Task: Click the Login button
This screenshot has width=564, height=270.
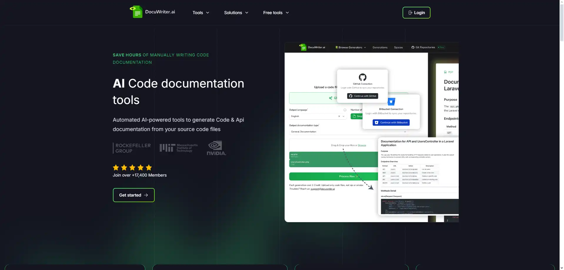Action: (x=416, y=13)
